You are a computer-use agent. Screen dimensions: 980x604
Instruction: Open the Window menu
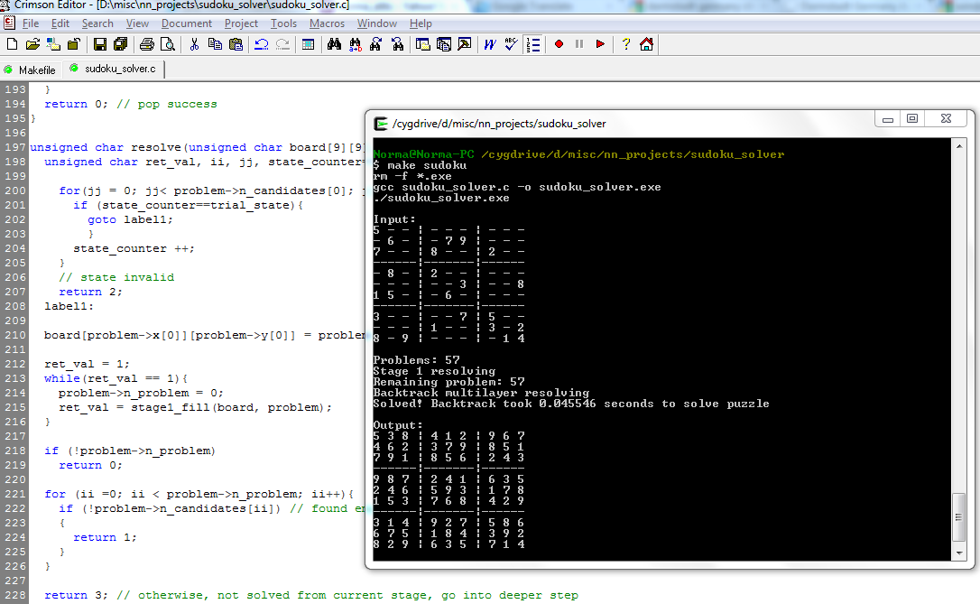(x=377, y=23)
